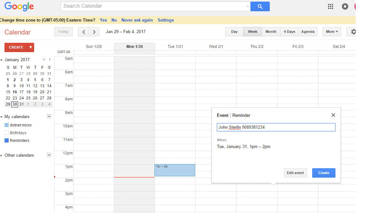Image resolution: width=366 pixels, height=213 pixels.
Task: Select 16 in the mini calendar
Action: (15, 92)
